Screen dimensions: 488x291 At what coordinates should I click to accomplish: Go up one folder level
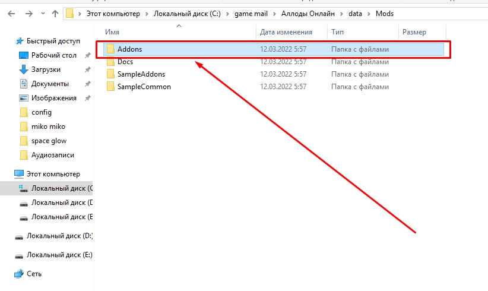[55, 13]
